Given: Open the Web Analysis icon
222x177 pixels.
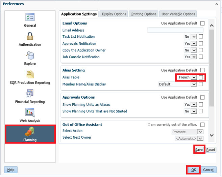Looking at the screenshot, I should (x=30, y=113).
